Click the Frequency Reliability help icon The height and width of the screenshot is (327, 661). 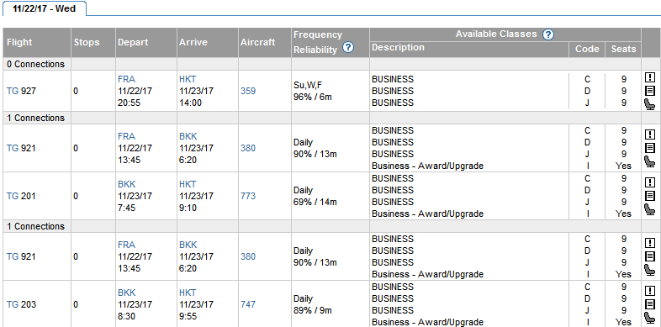click(x=348, y=47)
